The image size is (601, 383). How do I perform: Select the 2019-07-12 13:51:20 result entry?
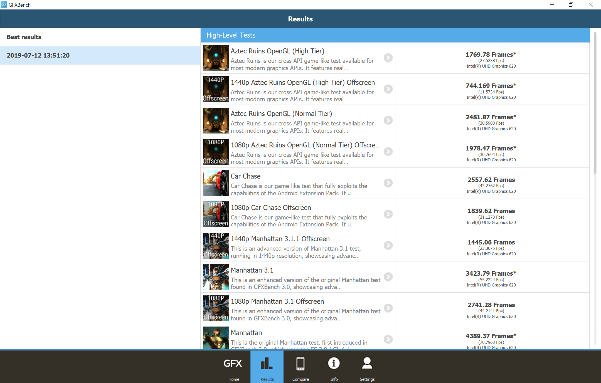point(100,55)
